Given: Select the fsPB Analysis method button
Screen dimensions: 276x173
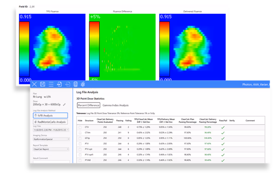Looking at the screenshot, I should tap(50, 115).
